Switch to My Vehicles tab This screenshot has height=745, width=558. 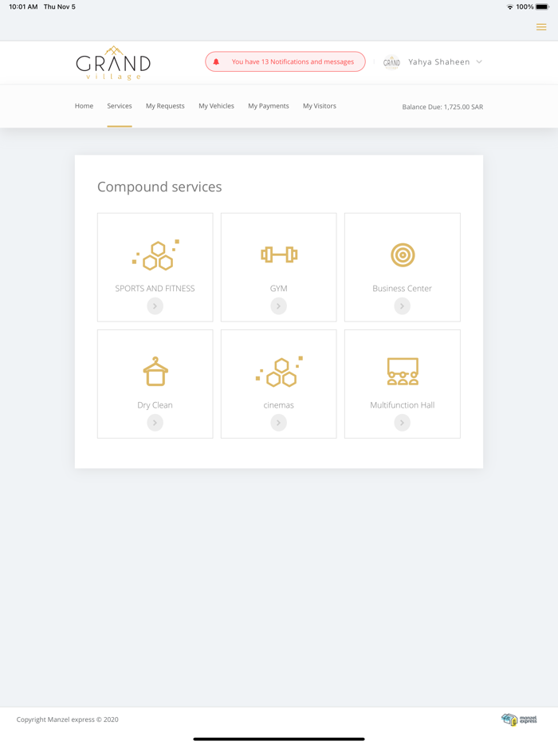coord(216,106)
